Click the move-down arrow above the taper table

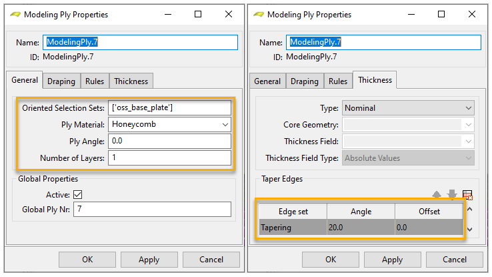click(452, 194)
